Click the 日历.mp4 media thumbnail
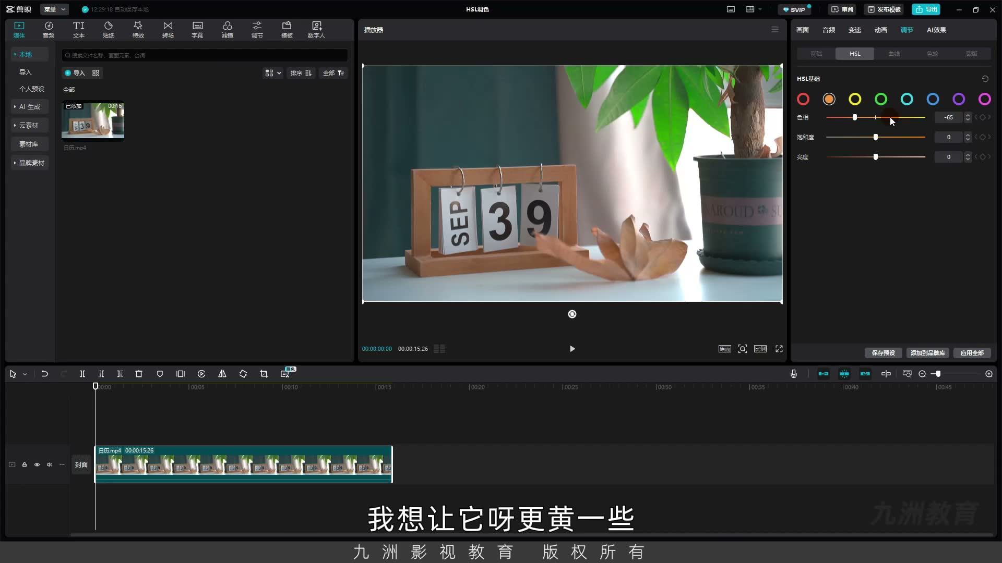The image size is (1002, 563). (x=93, y=120)
